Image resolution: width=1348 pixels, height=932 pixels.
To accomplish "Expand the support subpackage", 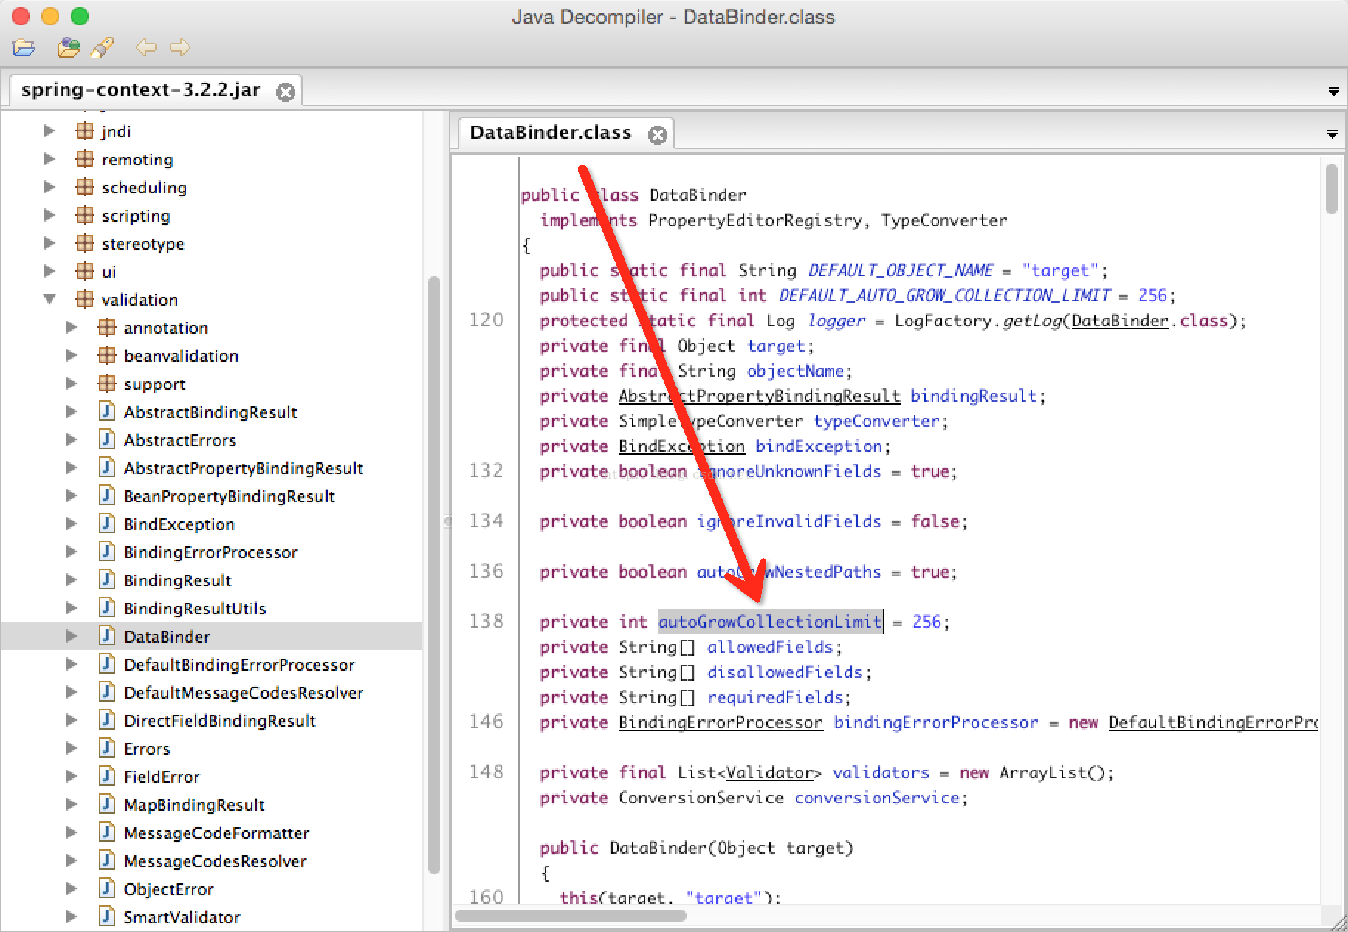I will (x=72, y=383).
